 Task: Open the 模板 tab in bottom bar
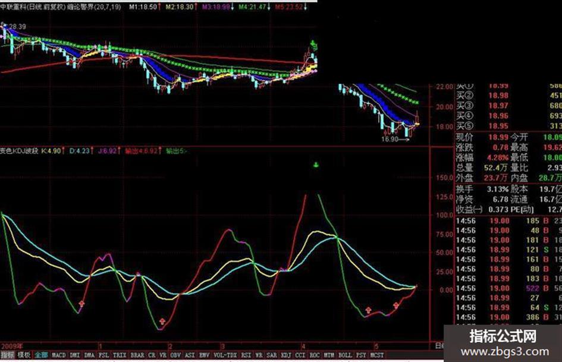pyautogui.click(x=24, y=355)
